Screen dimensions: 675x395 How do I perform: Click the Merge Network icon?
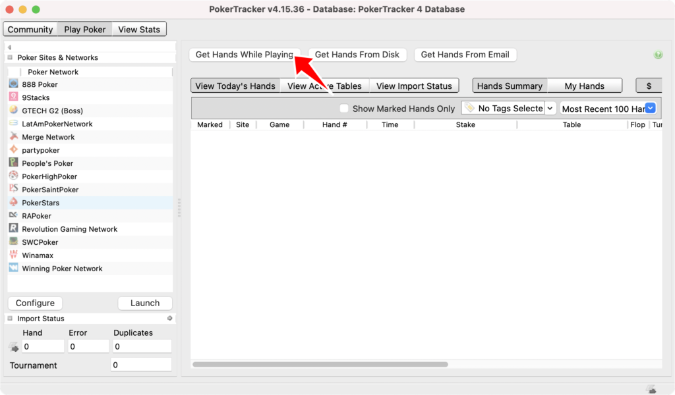[14, 136]
